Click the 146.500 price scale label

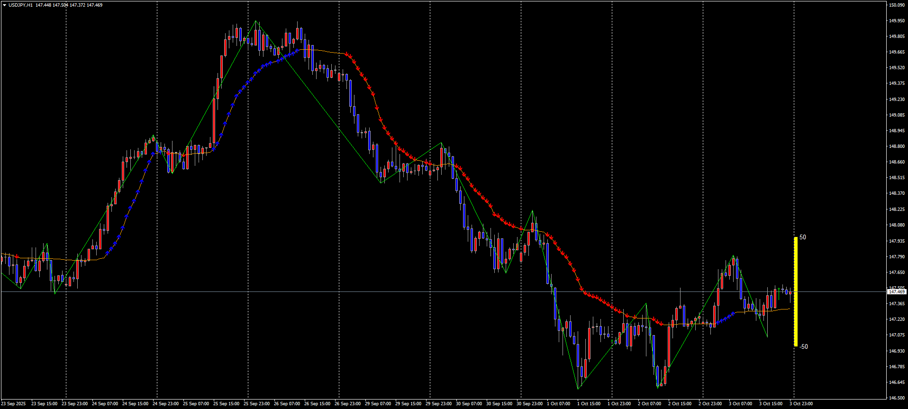pyautogui.click(x=897, y=398)
